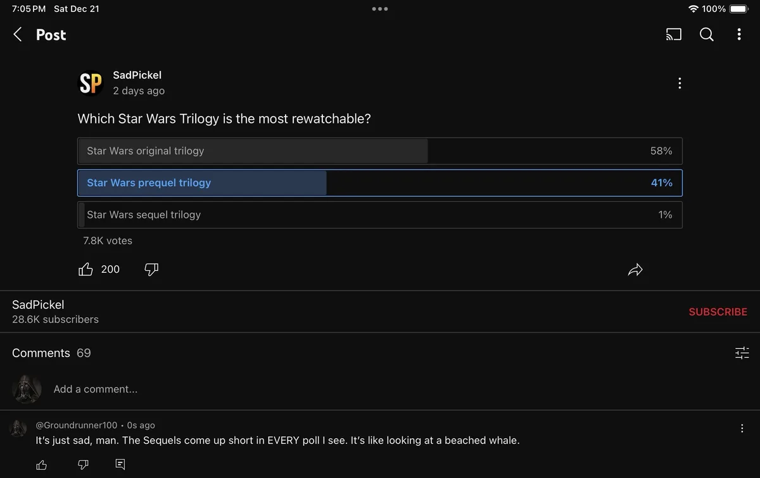760x478 pixels.
Task: Tap the Groundrunner100 commenter avatar
Action: (x=18, y=429)
